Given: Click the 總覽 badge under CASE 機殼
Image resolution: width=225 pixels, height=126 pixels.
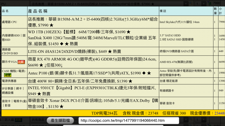Looking at the screenshot, I should [7, 75].
